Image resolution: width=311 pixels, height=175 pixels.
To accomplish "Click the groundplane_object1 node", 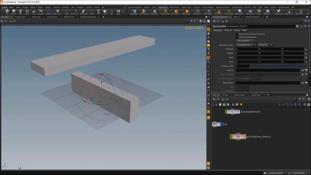I will 238,137.
